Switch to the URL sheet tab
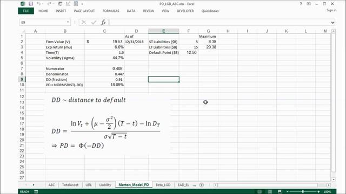 click(x=89, y=185)
